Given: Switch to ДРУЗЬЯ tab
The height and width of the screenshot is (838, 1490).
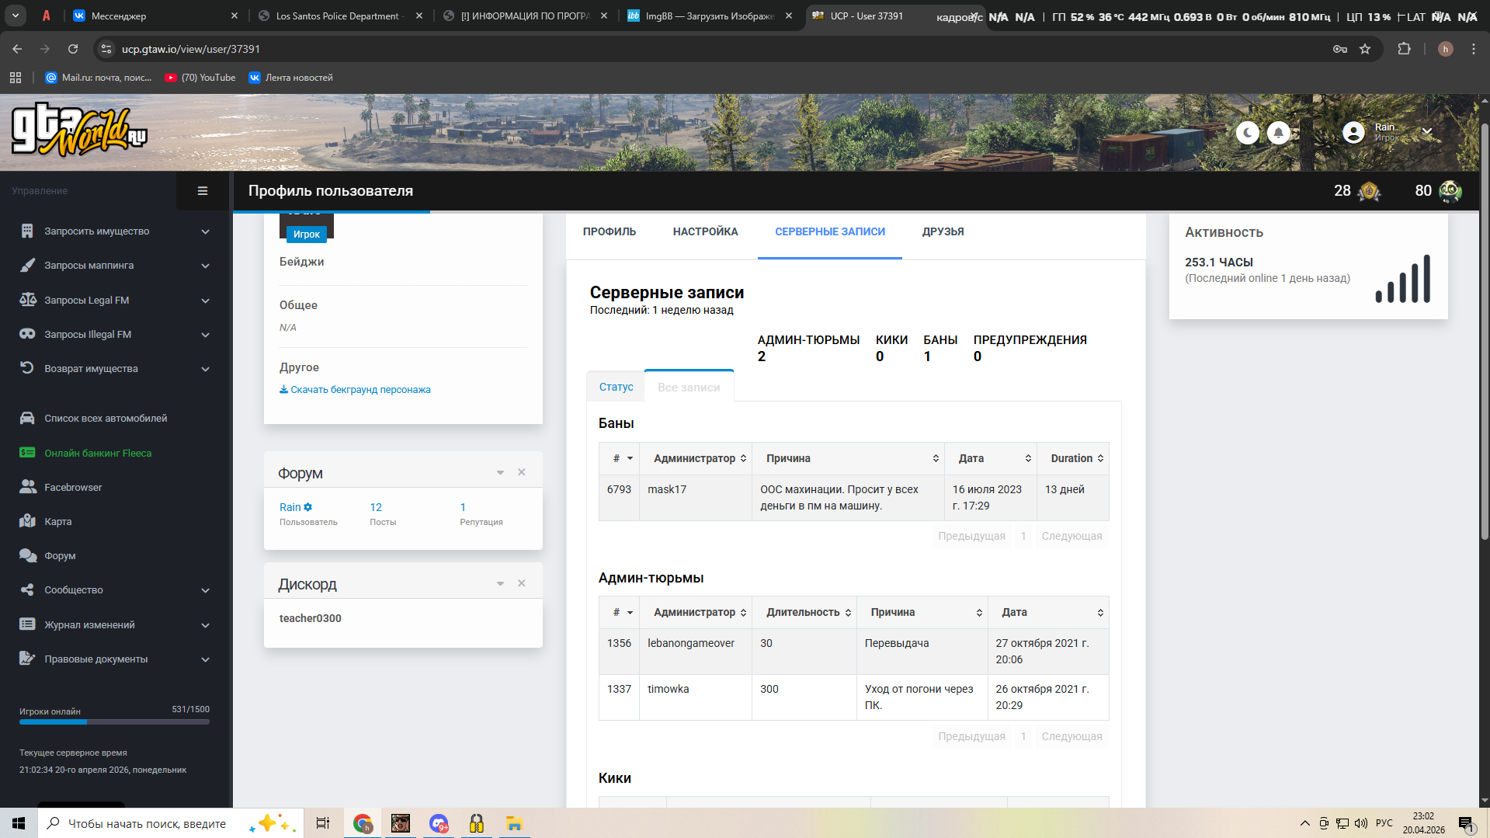Looking at the screenshot, I should (x=943, y=231).
